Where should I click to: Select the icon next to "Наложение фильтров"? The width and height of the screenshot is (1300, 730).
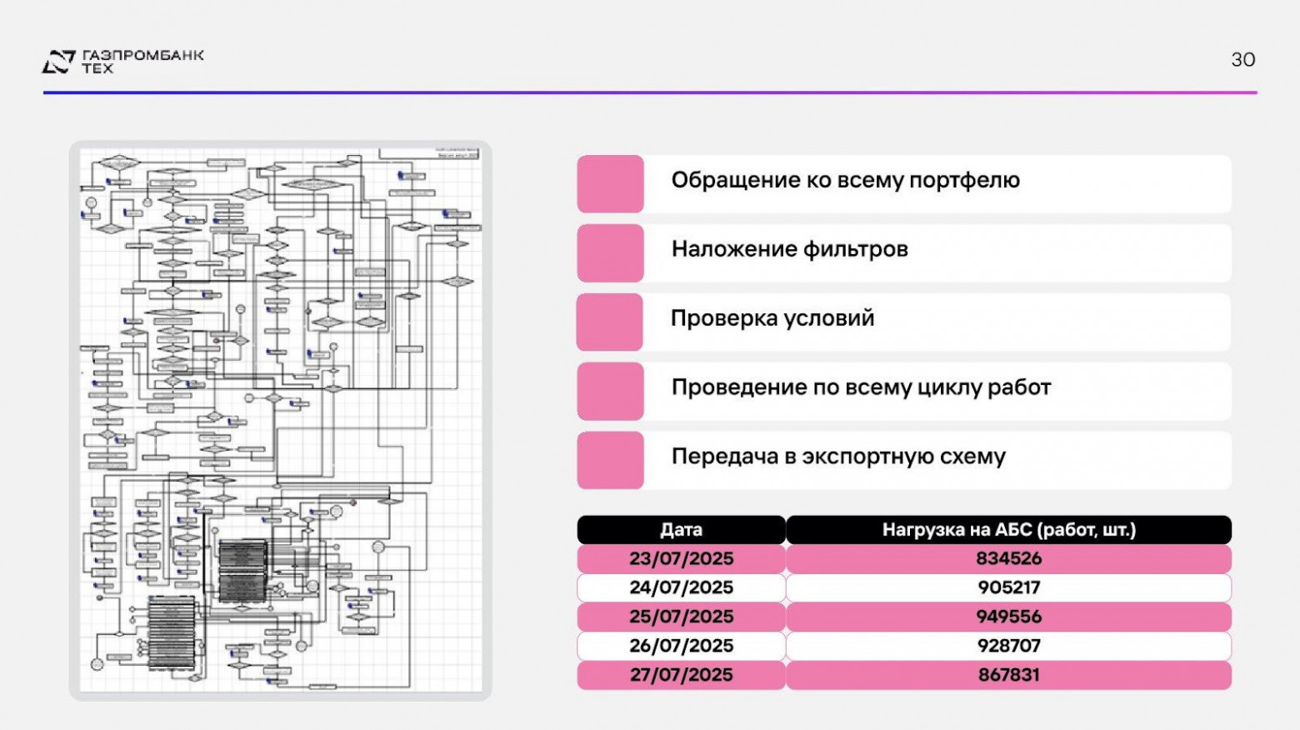click(x=609, y=253)
